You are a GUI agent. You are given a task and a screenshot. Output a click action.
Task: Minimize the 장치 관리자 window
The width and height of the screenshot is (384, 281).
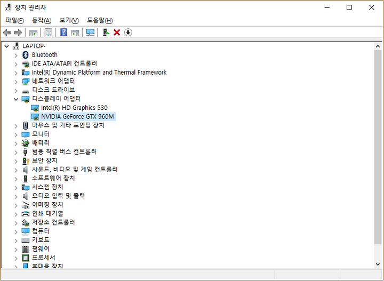point(327,7)
